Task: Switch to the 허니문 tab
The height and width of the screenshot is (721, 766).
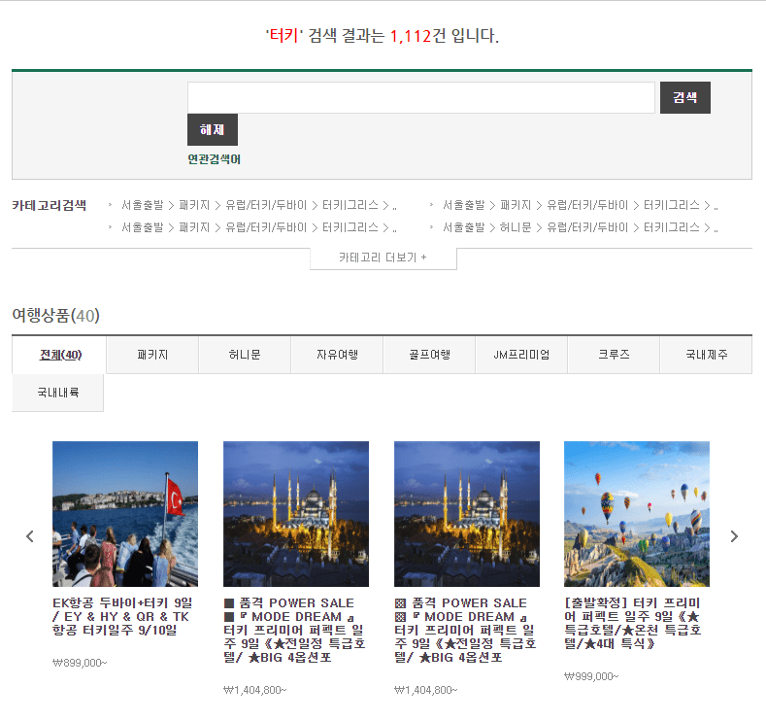Action: pos(245,355)
